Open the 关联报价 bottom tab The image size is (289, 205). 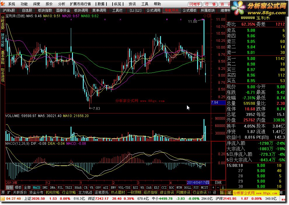[20, 192]
